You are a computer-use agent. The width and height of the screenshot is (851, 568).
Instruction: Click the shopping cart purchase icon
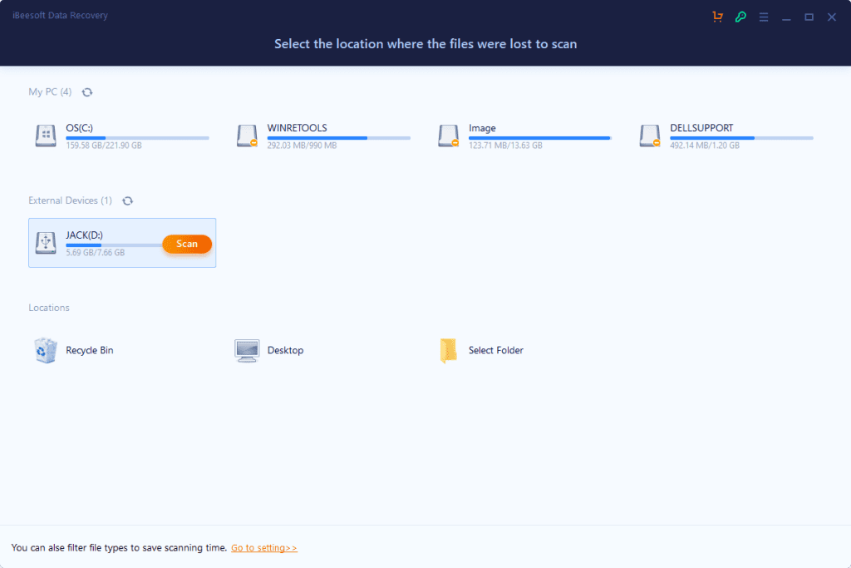click(x=717, y=17)
